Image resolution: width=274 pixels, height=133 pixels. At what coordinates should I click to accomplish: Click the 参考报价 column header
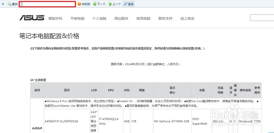tap(257, 90)
